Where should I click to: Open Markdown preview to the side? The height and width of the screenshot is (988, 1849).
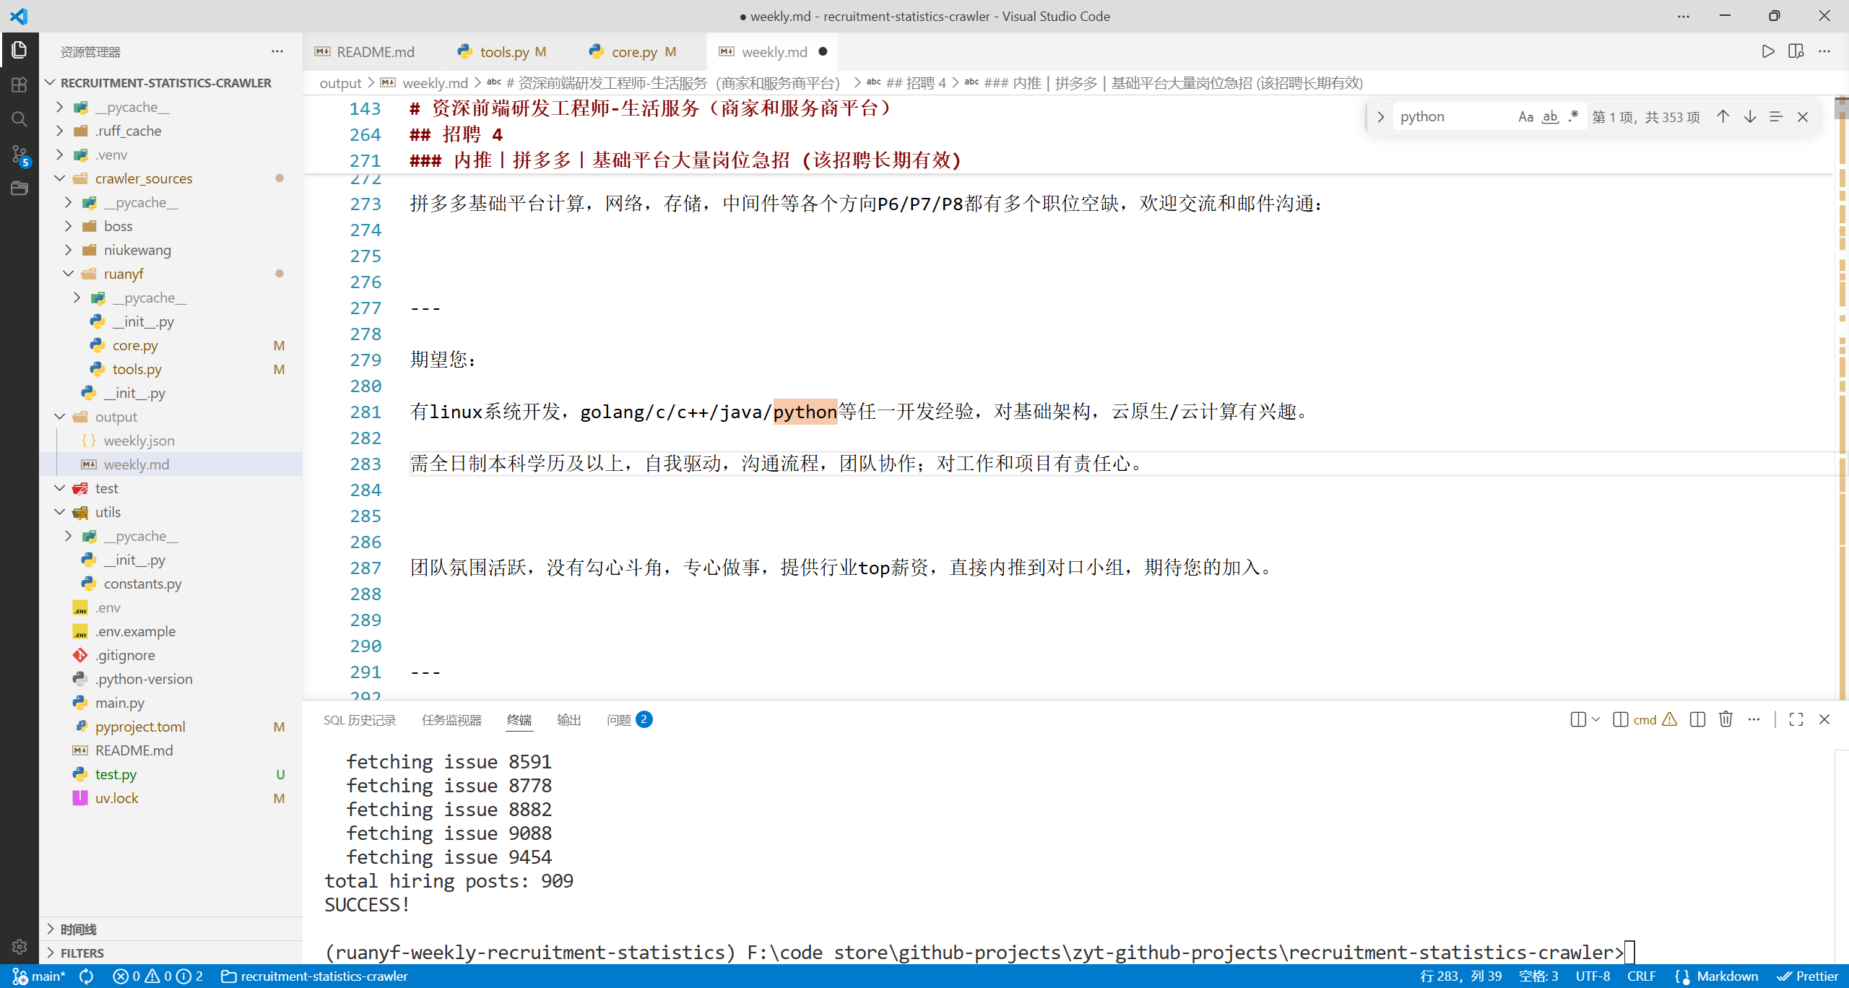[1796, 51]
